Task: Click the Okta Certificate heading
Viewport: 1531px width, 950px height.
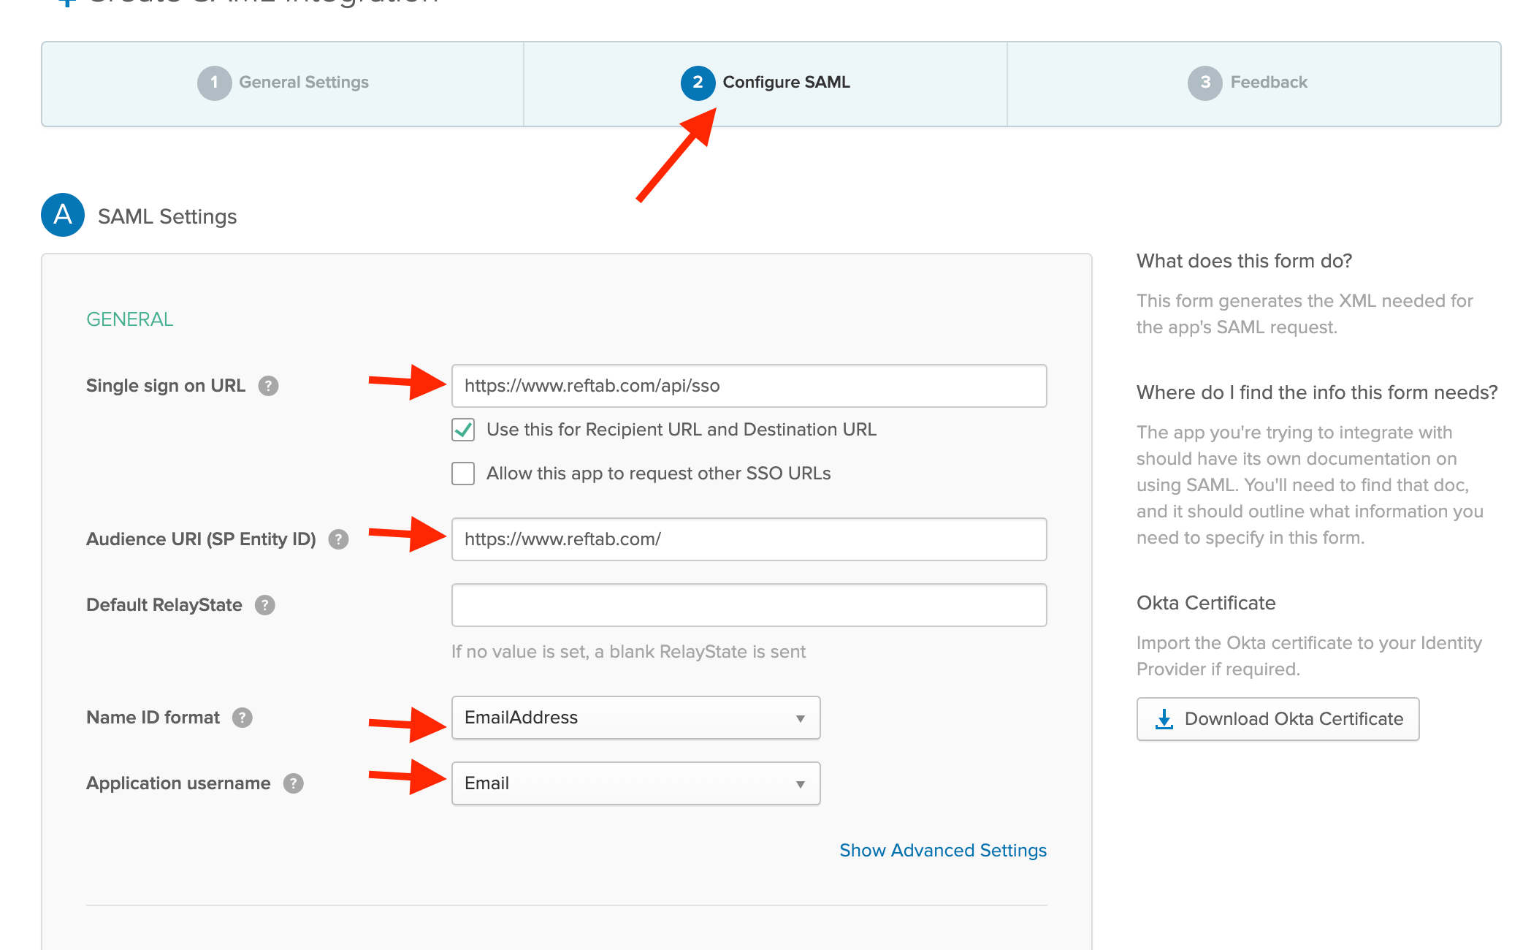Action: pos(1206,603)
